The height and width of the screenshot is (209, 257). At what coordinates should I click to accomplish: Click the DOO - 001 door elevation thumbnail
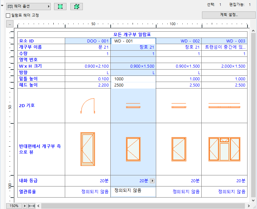(x=88, y=149)
